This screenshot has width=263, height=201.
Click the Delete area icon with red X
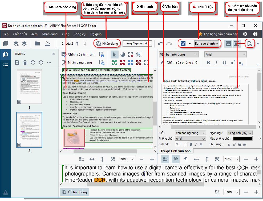click(131, 55)
